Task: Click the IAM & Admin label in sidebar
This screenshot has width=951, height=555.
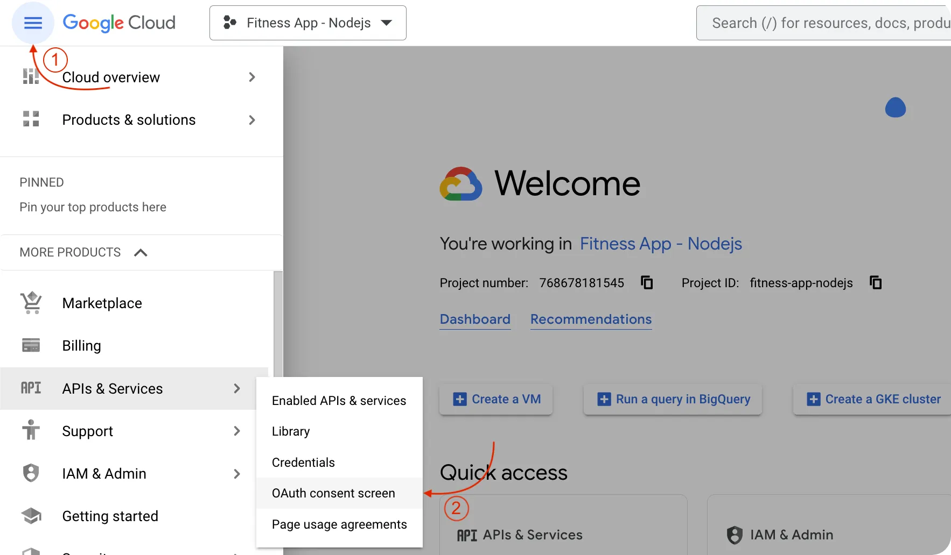Action: pyautogui.click(x=104, y=474)
